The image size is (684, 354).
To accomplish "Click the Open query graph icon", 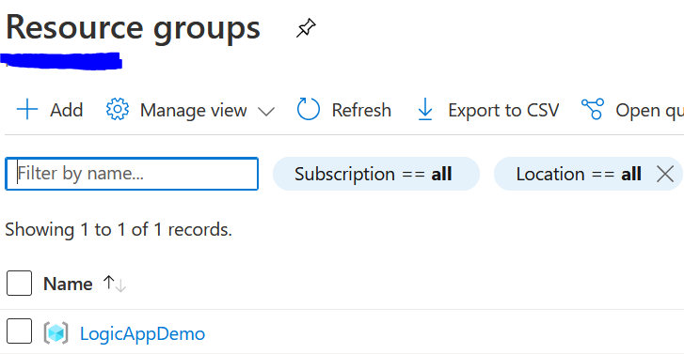I will tap(593, 109).
